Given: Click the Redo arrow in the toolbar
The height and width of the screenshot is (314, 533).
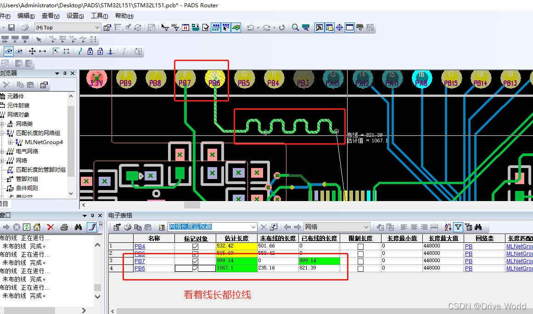Looking at the screenshot, I should [x=267, y=28].
